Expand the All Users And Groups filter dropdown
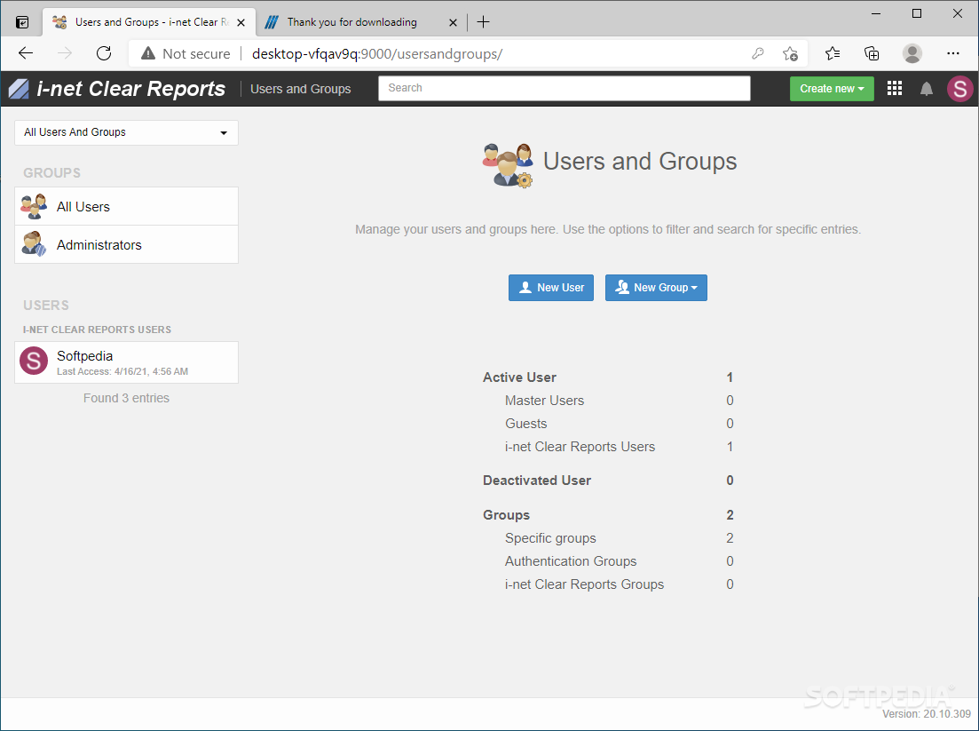 pyautogui.click(x=126, y=132)
